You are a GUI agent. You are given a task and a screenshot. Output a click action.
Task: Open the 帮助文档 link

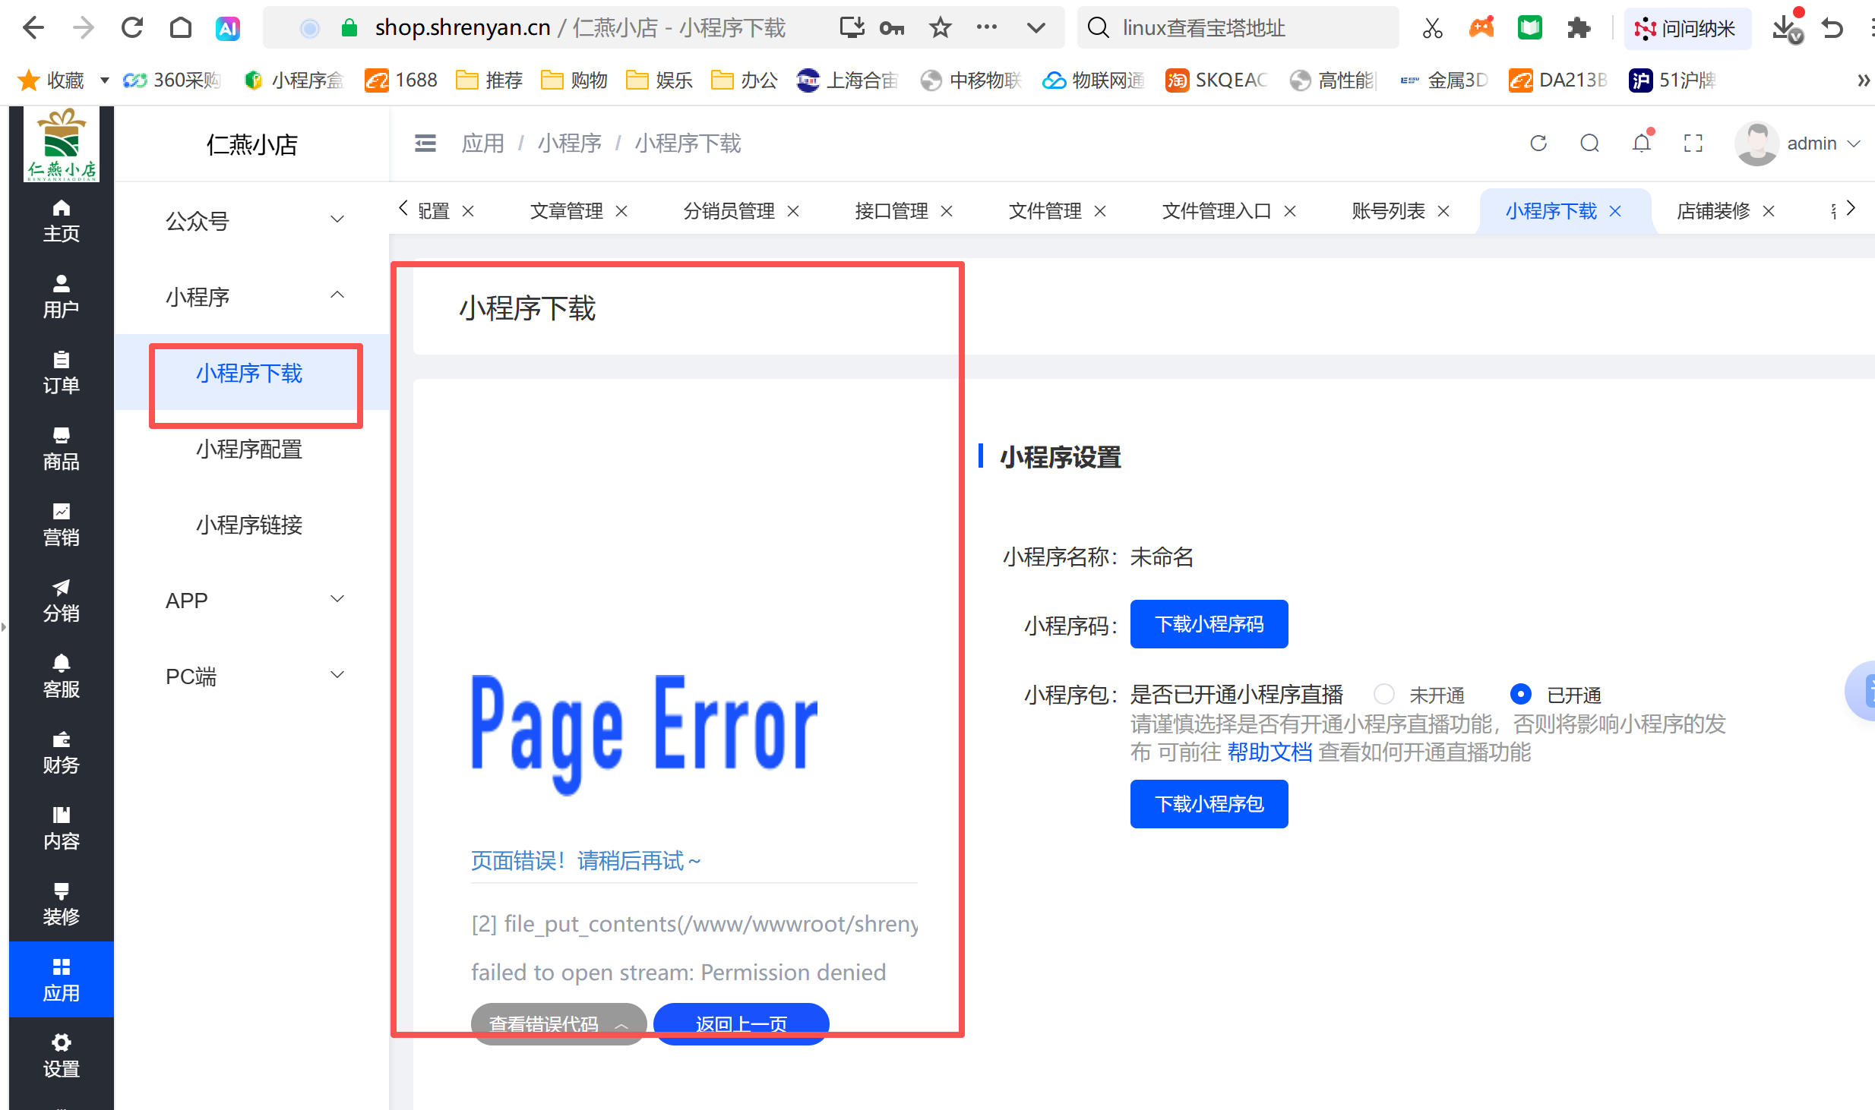point(1269,752)
